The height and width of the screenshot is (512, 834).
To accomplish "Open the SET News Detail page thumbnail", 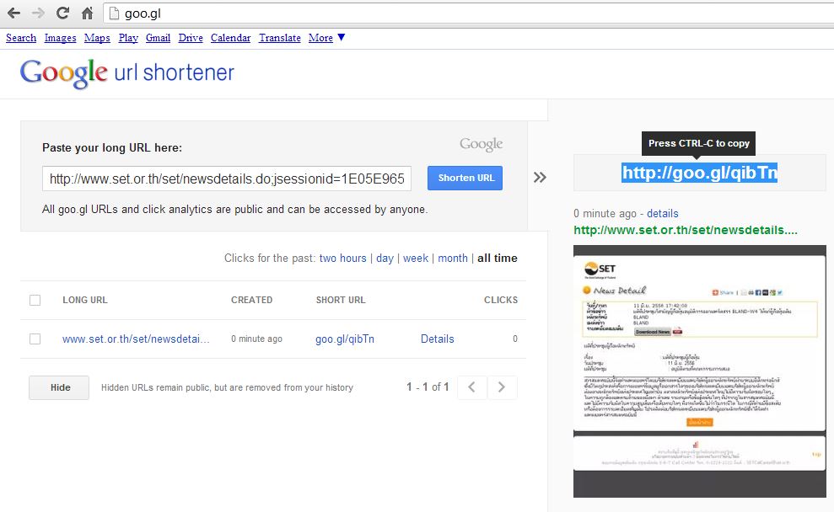I will pyautogui.click(x=699, y=371).
